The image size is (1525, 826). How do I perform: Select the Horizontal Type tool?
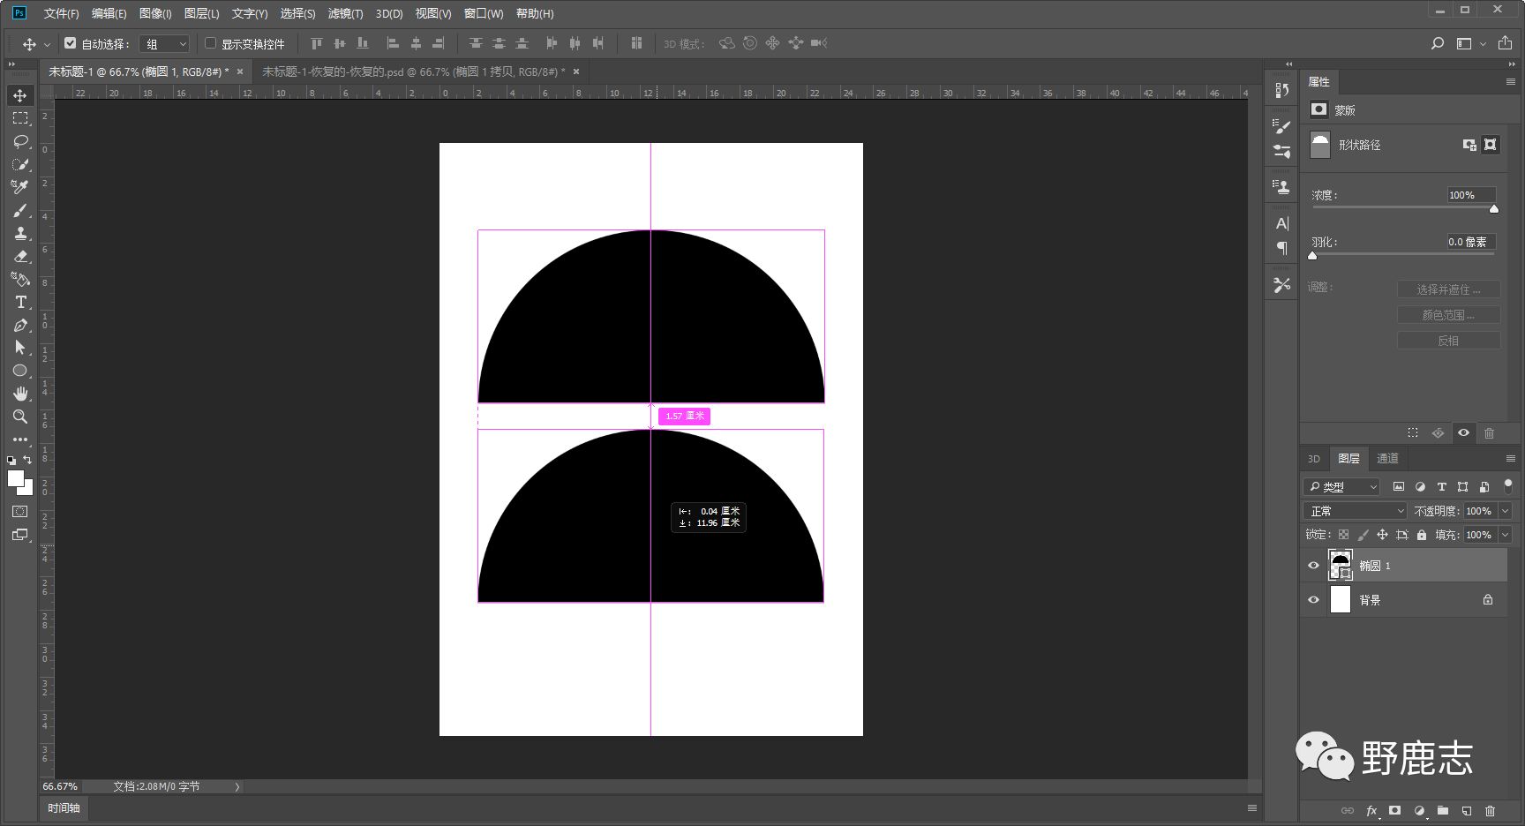pos(20,302)
